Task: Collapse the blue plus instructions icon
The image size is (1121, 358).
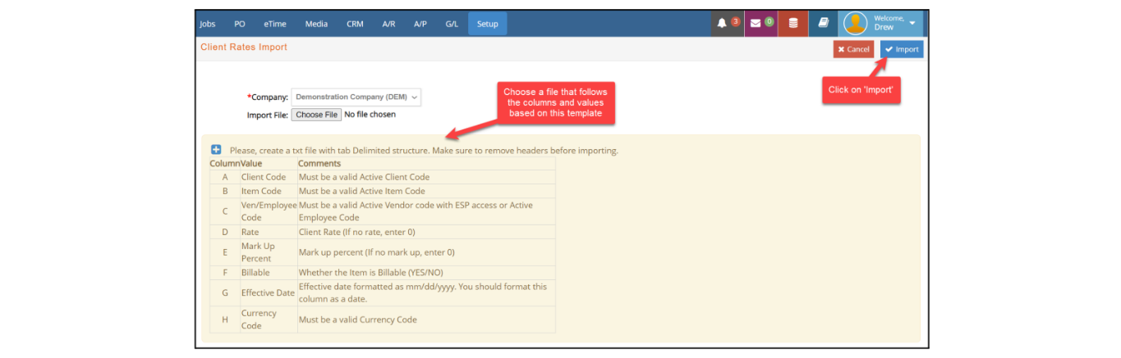Action: pos(216,150)
